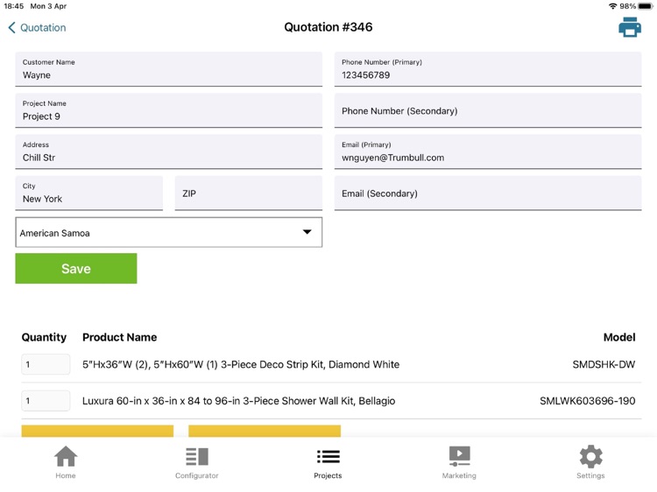The height and width of the screenshot is (492, 657).
Task: Tap the Quantity column header
Action: coord(44,337)
